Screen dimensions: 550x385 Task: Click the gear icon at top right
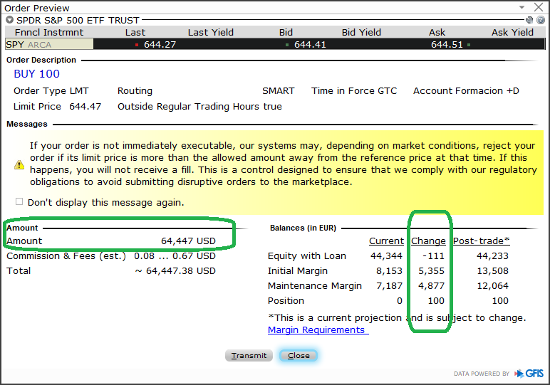(529, 21)
